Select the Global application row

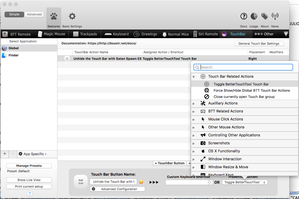click(x=29, y=48)
